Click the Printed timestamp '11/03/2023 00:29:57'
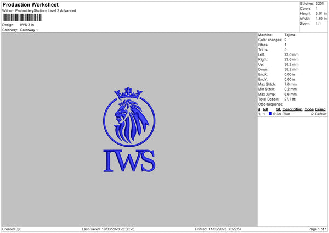This screenshot has height=233, width=329. (x=225, y=229)
